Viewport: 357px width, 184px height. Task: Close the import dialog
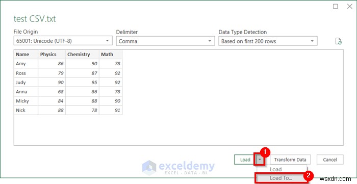[349, 6]
